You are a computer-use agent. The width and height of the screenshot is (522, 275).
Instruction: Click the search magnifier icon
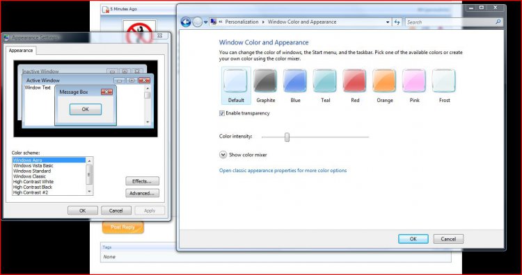click(x=498, y=22)
